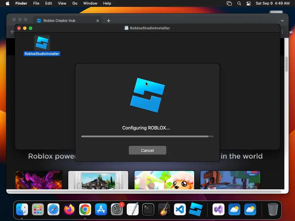Close the Roblox Creator Hub tab
Screen dimensions: 295x221
pyautogui.click(x=98, y=21)
